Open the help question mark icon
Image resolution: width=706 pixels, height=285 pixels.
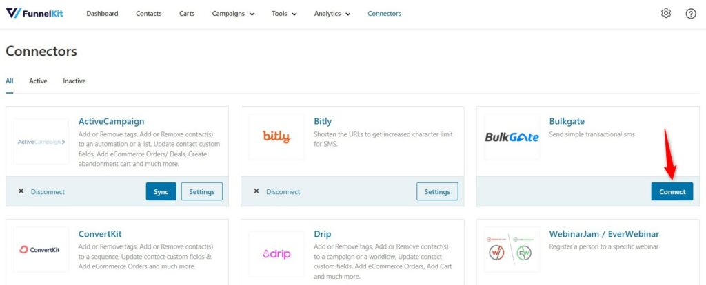tap(691, 14)
